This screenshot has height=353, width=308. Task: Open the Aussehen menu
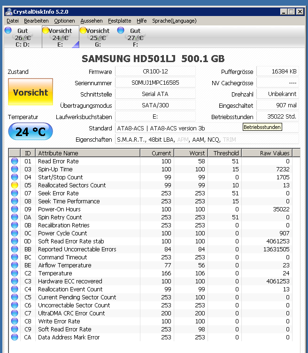[92, 21]
